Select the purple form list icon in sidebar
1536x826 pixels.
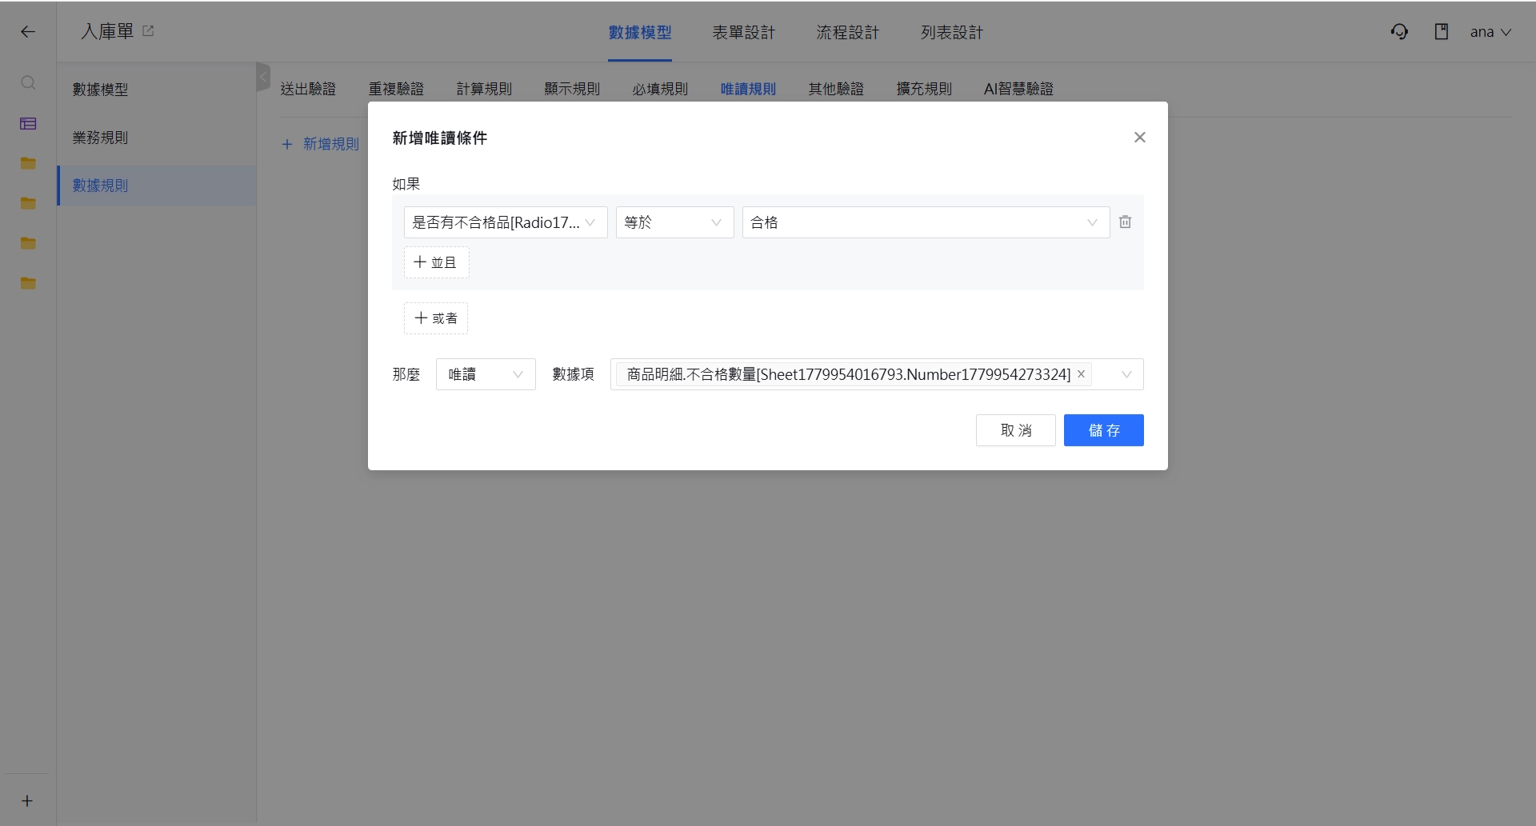click(28, 123)
